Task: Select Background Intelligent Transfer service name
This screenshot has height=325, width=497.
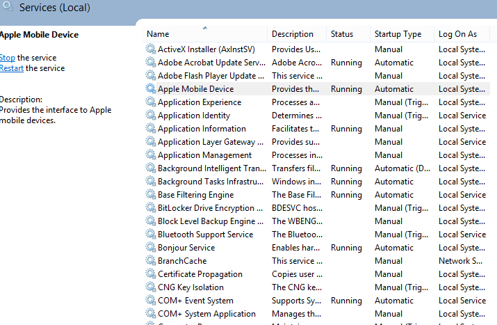Action: coord(211,168)
